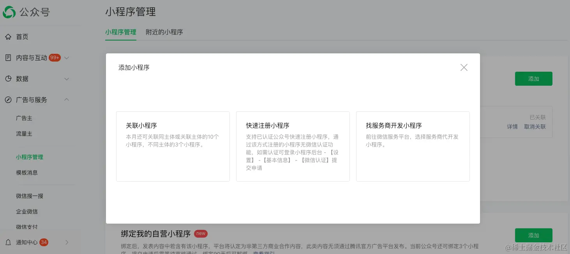This screenshot has width=570, height=254.
Task: Click the 34 badge on 通知中心
Action: pos(44,242)
